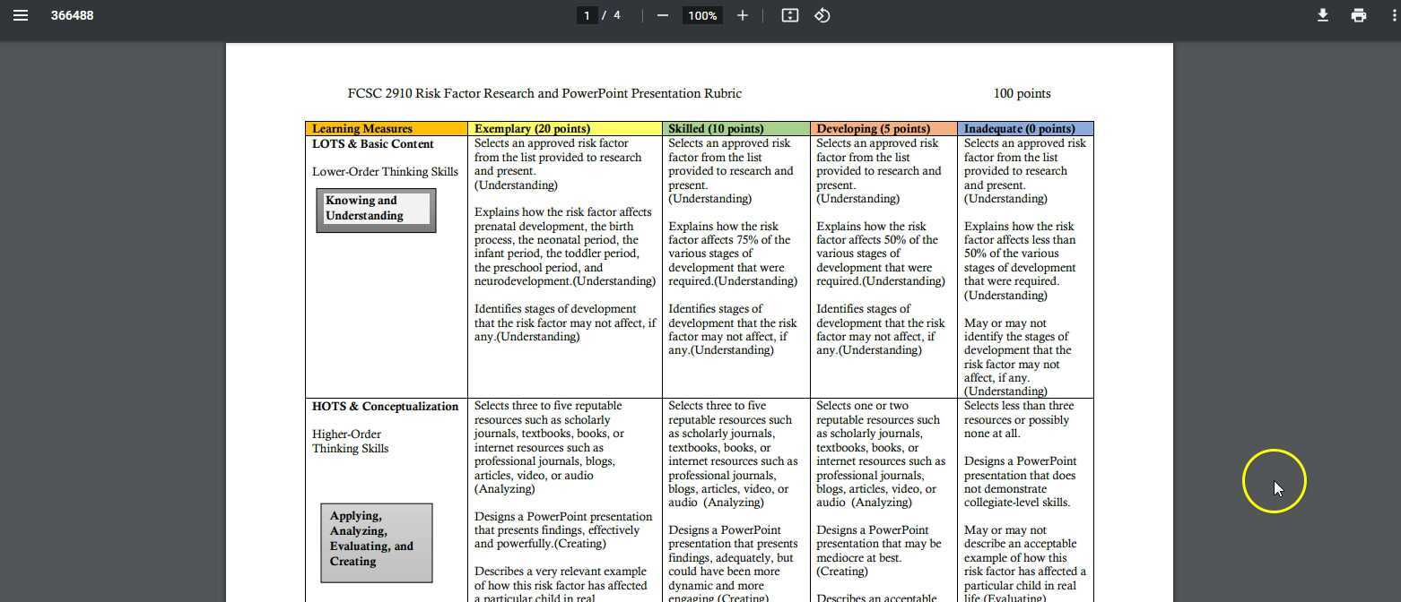Click the Knowing and Understanding box

pyautogui.click(x=374, y=209)
